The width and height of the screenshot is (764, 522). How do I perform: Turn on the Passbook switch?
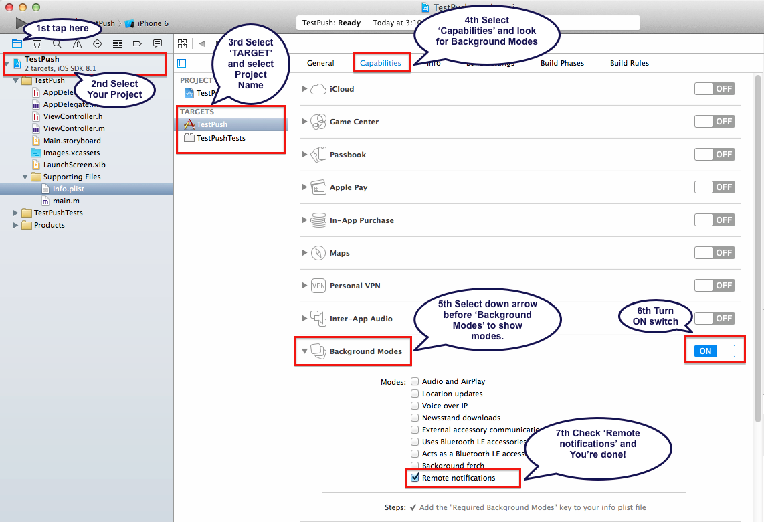click(714, 155)
